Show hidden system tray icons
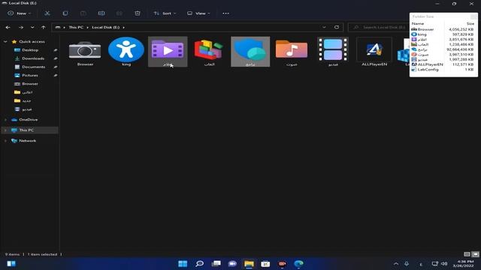The width and height of the screenshot is (481, 270). click(396, 264)
